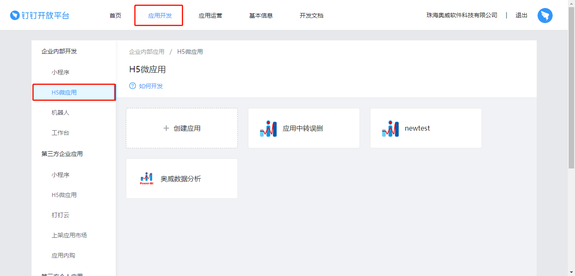The width and height of the screenshot is (575, 276).
Task: Click the DingTalk Open Platform logo
Action: (39, 15)
